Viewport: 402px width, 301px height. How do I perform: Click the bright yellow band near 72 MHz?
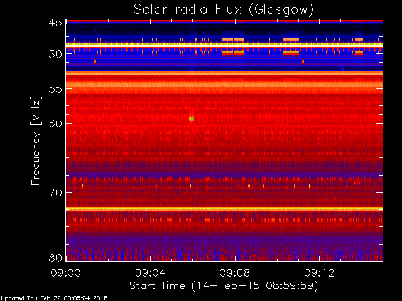[224, 209]
